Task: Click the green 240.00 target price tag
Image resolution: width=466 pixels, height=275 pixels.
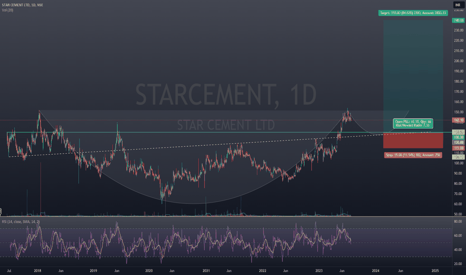Action: (458, 20)
